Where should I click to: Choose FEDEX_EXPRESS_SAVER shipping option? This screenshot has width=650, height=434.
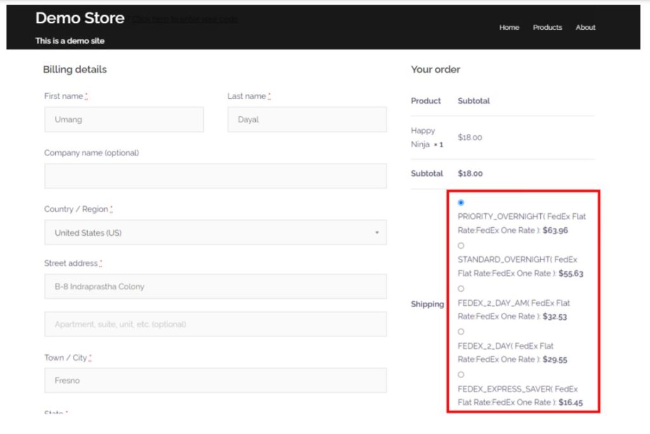[x=461, y=375]
